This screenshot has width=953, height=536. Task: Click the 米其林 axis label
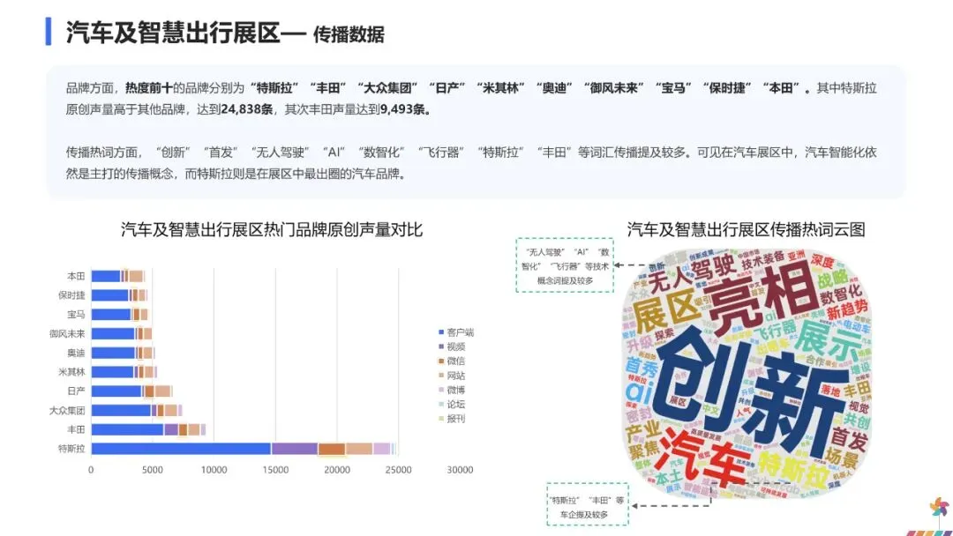coord(71,372)
